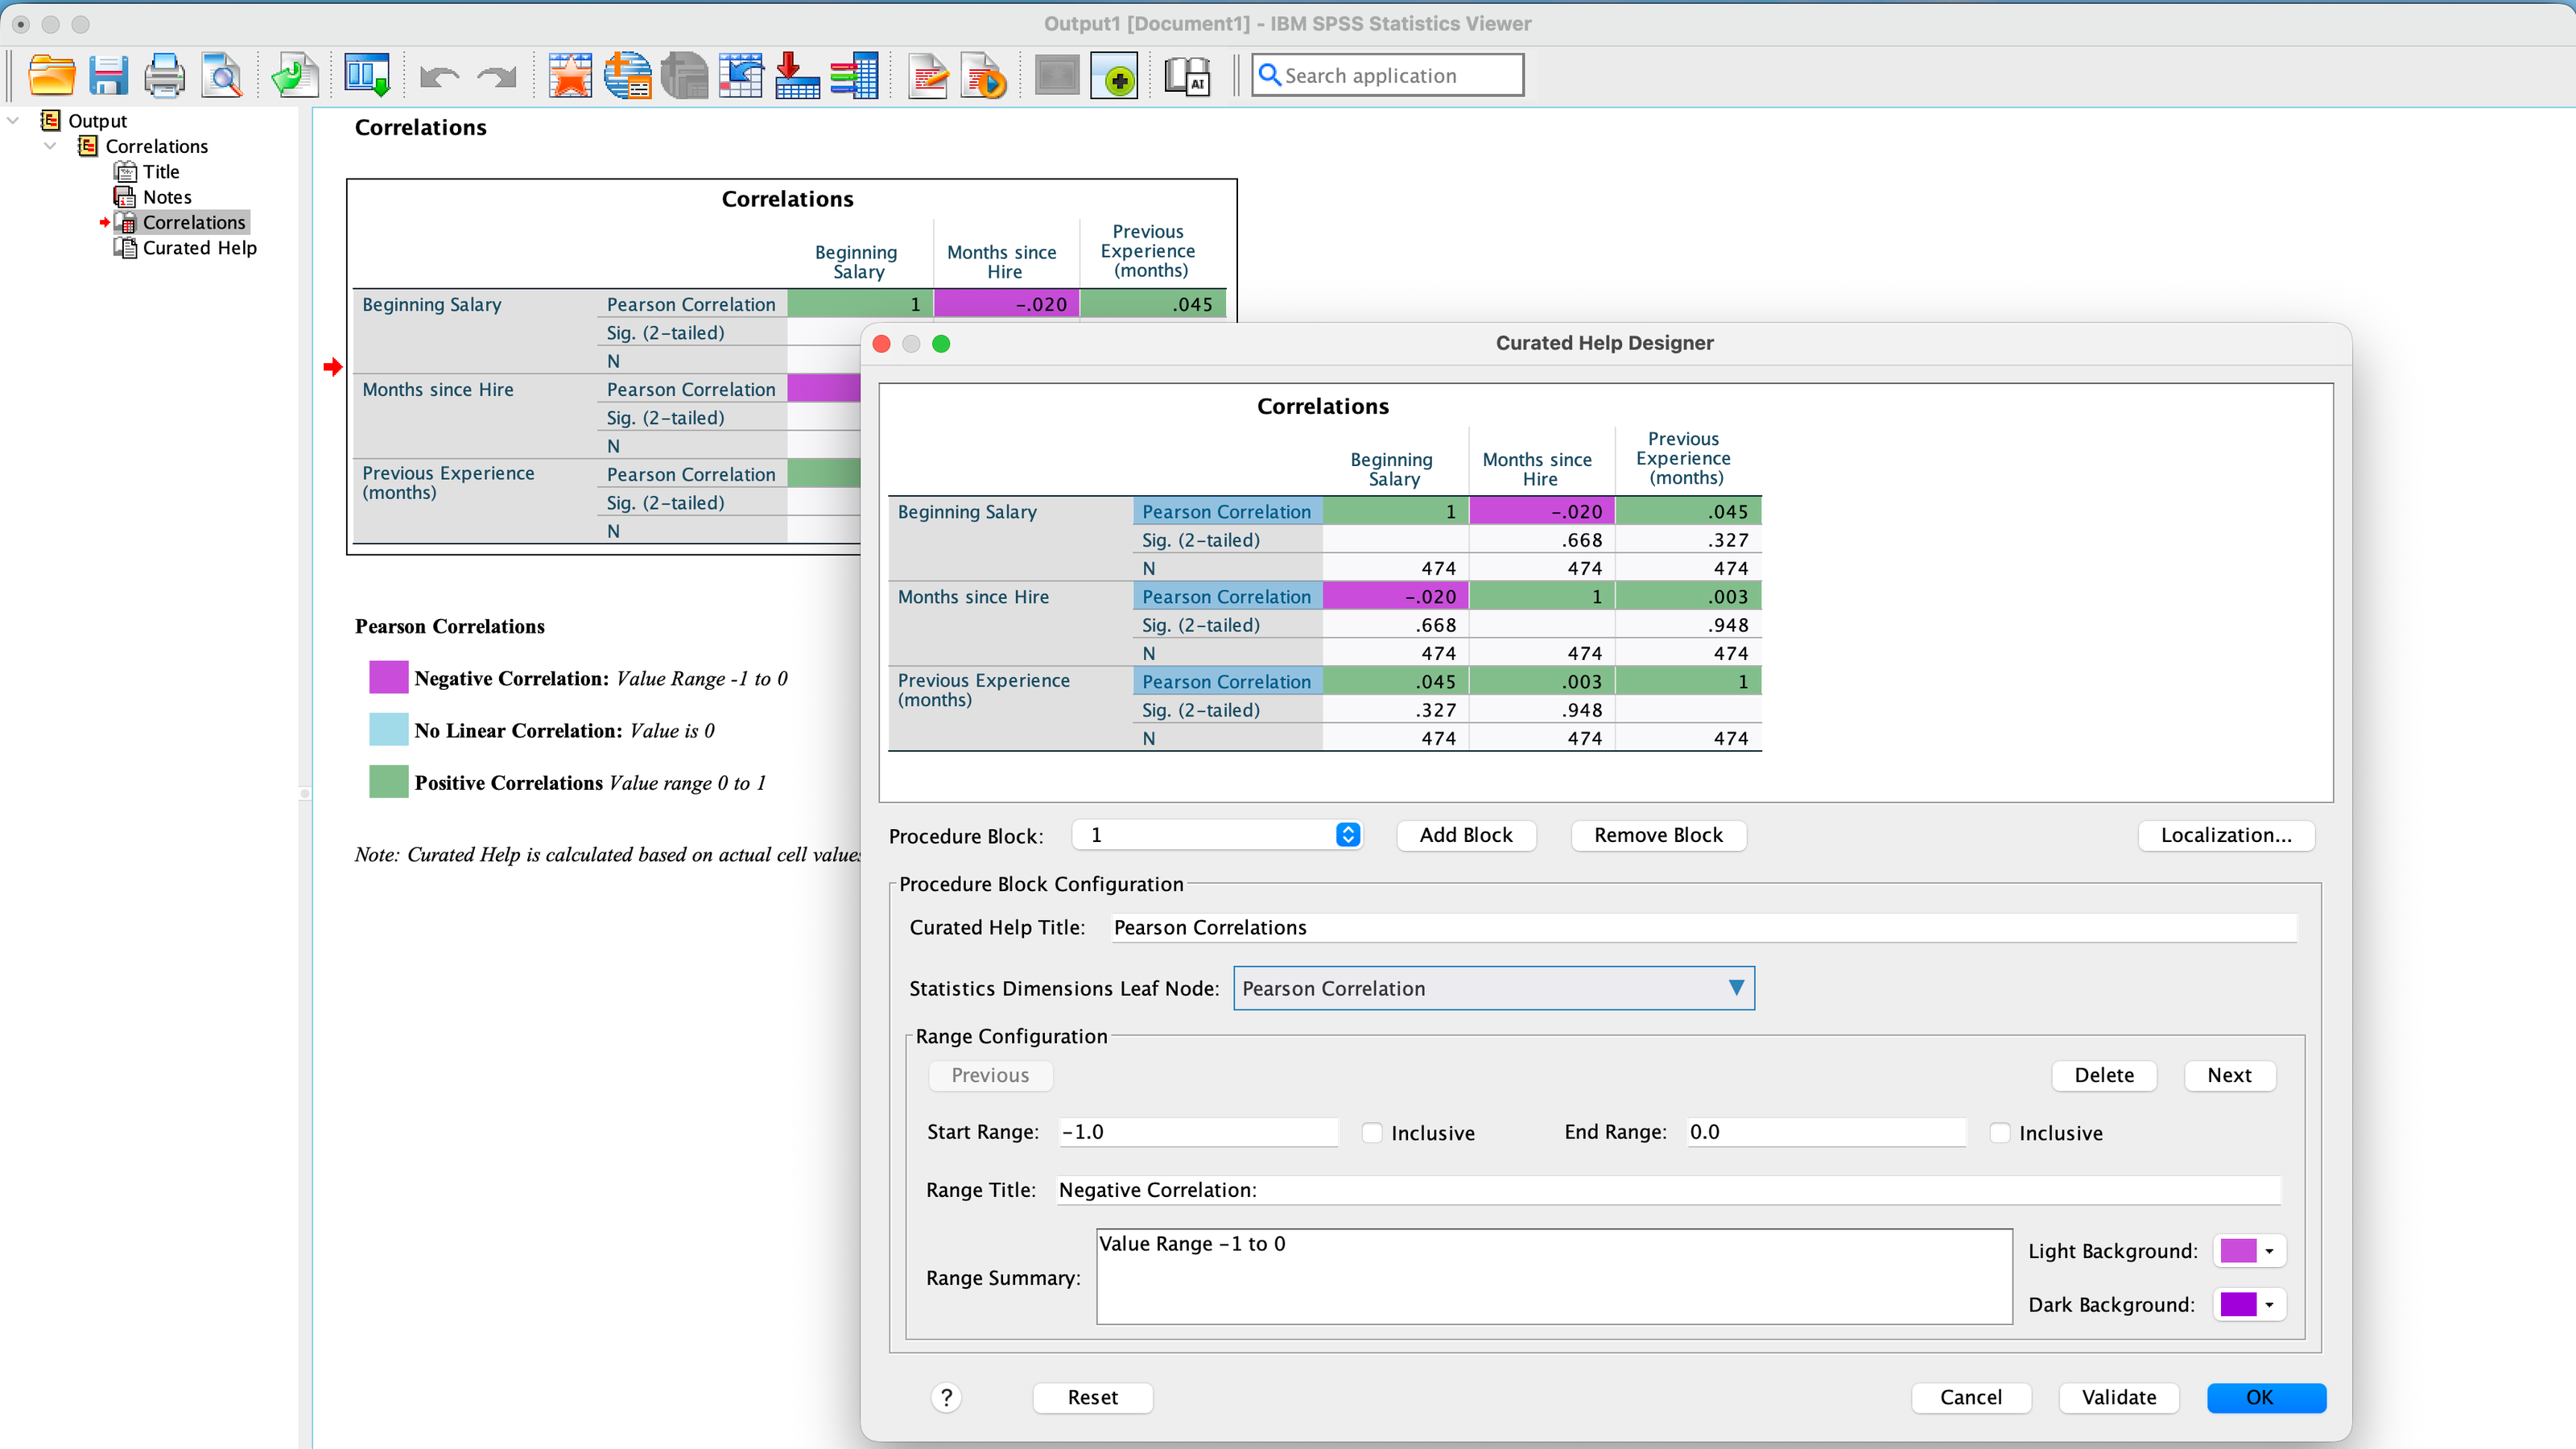The image size is (2576, 1449).
Task: Open the Localization... dialog
Action: [x=2226, y=835]
